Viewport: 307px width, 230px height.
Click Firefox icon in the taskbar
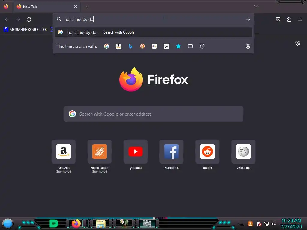click(x=76, y=223)
